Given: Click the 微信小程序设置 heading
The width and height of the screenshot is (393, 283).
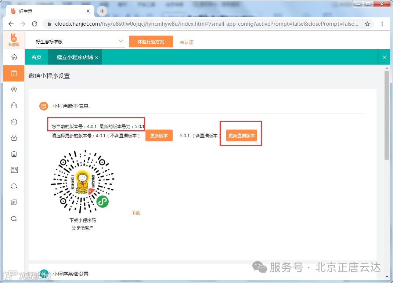Looking at the screenshot, I should (49, 76).
